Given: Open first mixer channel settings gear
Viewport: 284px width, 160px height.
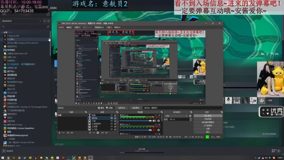Looking at the screenshot, I should pyautogui.click(x=158, y=121).
